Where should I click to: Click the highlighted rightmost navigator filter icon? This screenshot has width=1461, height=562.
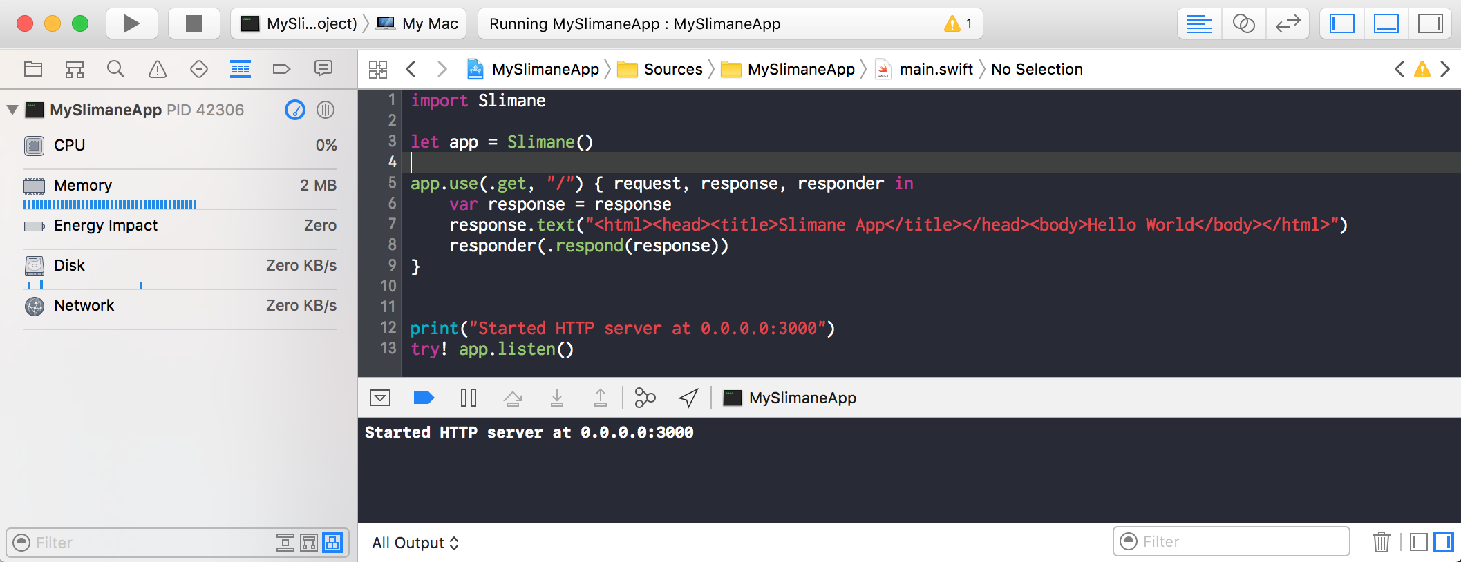pyautogui.click(x=332, y=543)
